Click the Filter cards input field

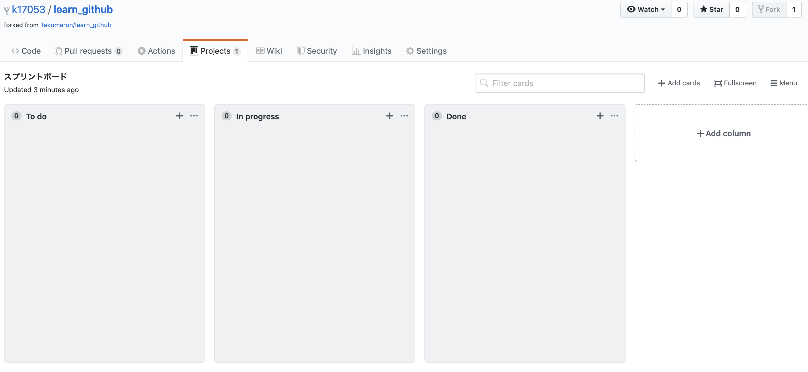tap(560, 82)
